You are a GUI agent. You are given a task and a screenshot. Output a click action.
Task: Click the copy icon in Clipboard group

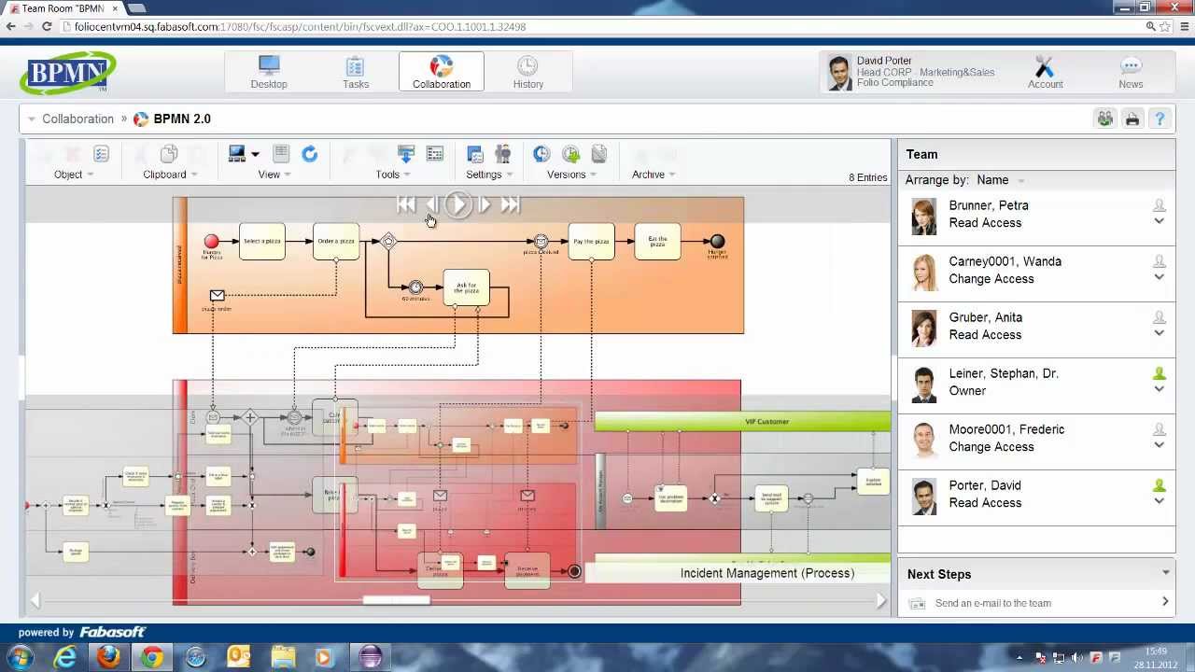[x=169, y=153]
